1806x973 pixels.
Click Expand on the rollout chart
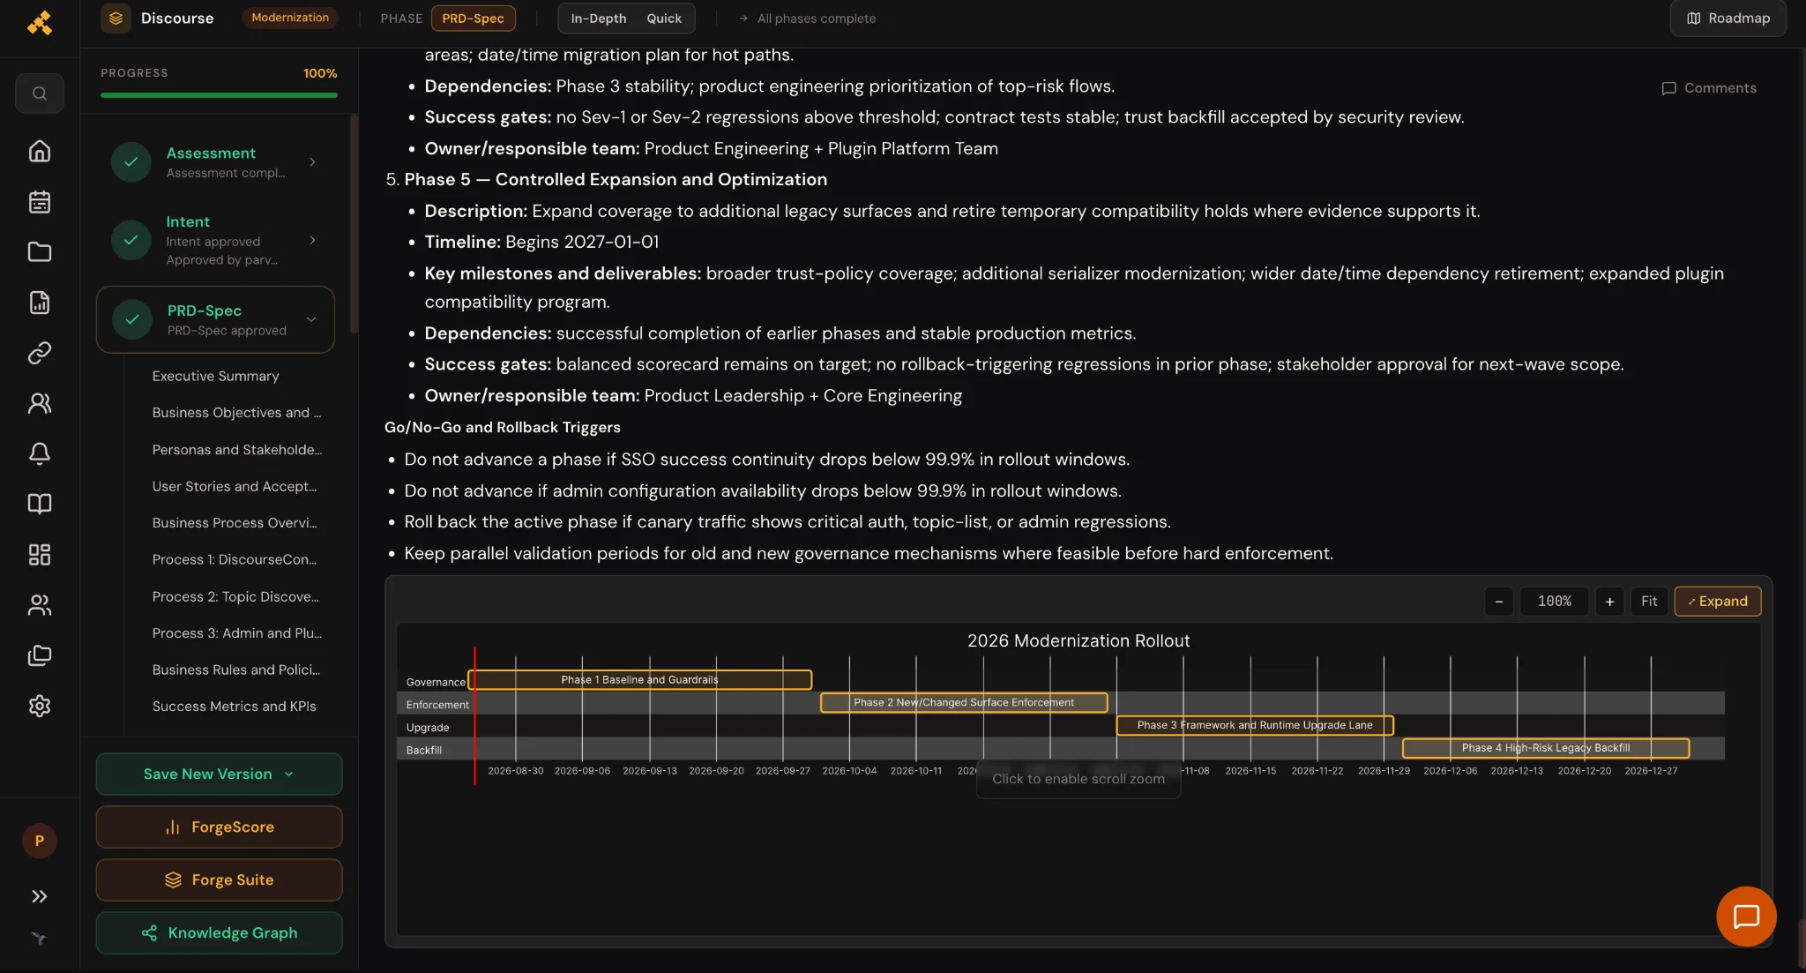(x=1718, y=602)
